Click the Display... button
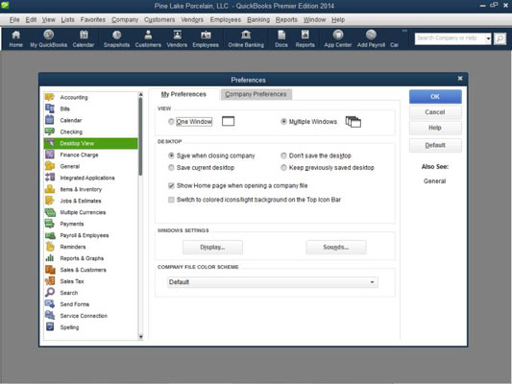This screenshot has height=384, width=512. tap(212, 248)
